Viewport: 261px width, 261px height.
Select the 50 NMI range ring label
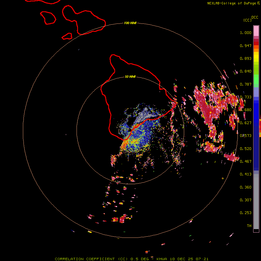click(x=130, y=77)
